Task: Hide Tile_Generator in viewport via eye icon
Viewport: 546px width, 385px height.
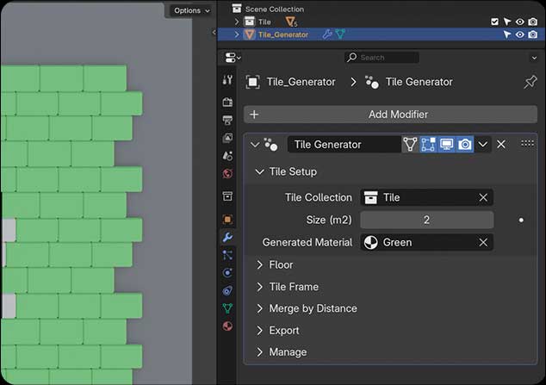Action: coord(520,34)
